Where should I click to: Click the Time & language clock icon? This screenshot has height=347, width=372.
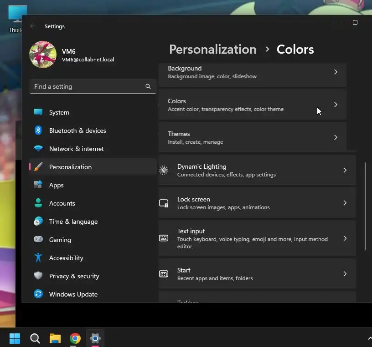[38, 221]
